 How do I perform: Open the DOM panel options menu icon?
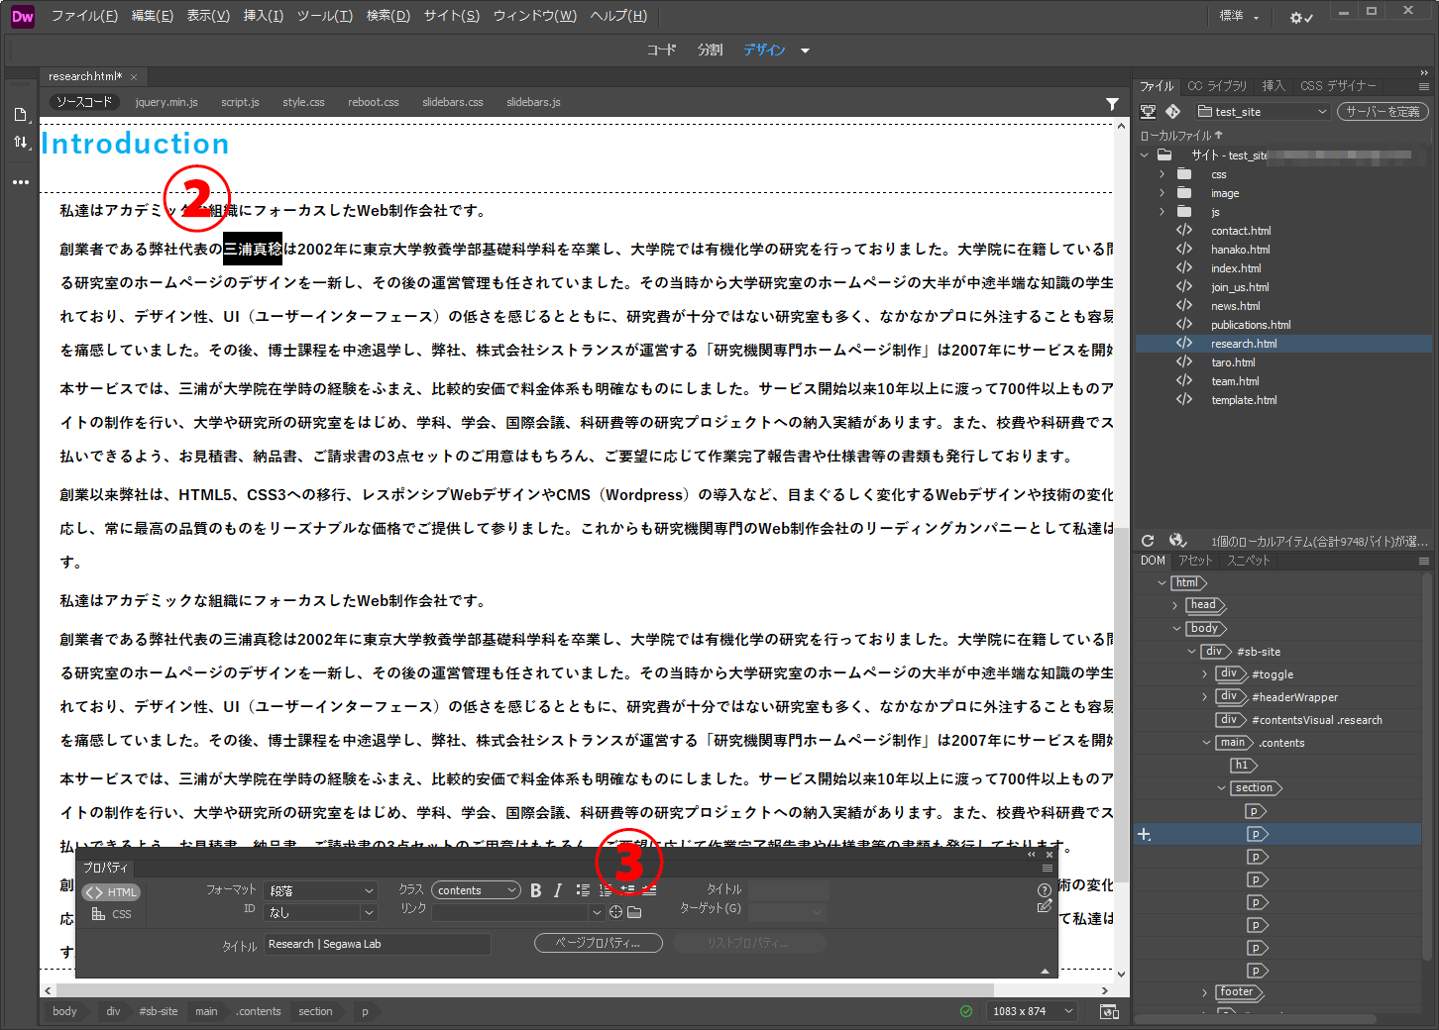1424,562
